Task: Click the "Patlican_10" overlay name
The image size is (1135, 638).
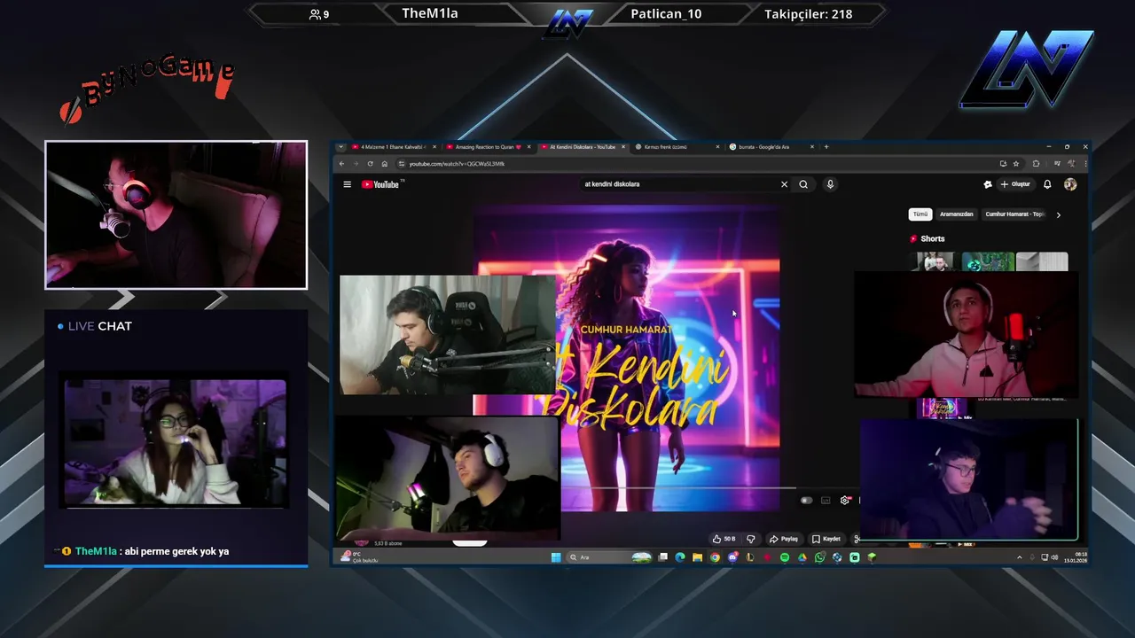Action: [x=666, y=14]
